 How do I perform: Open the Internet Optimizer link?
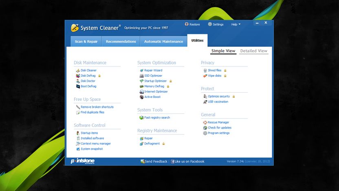156,91
